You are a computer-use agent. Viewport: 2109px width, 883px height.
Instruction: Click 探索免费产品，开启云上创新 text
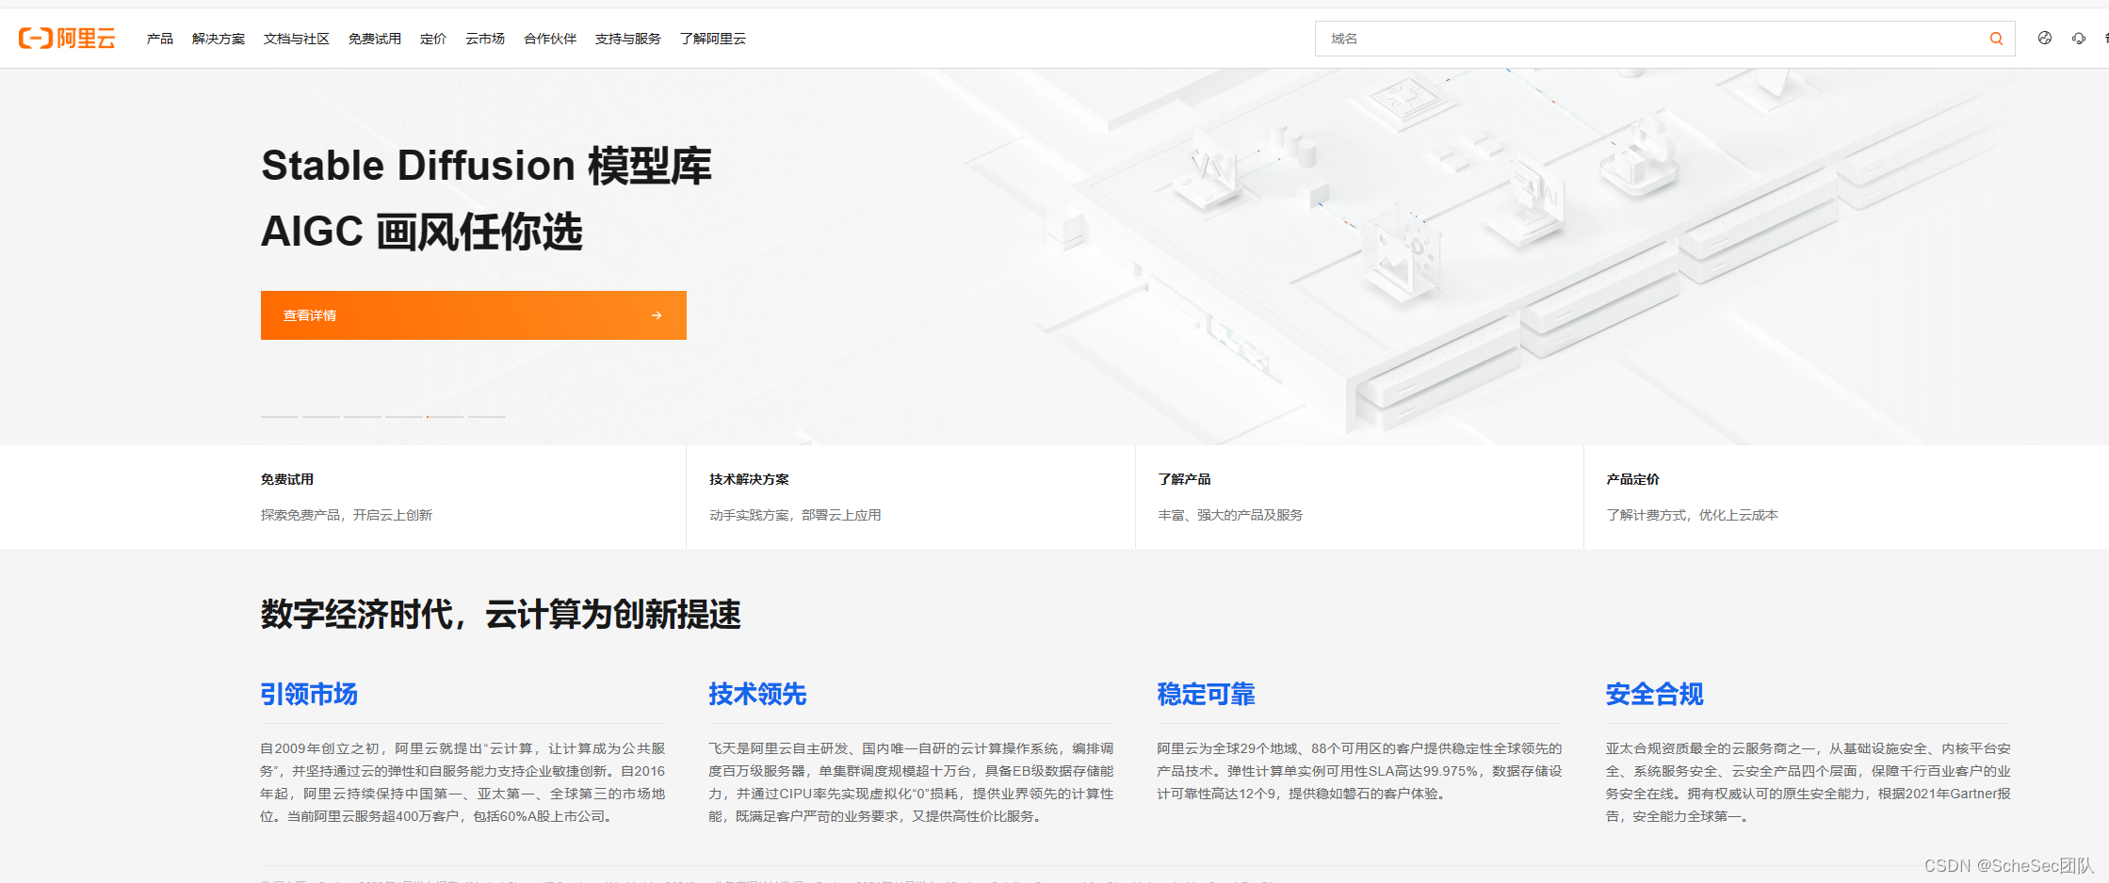pos(347,515)
